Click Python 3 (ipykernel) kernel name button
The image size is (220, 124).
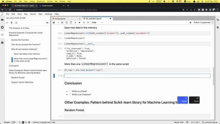(x=202, y=22)
